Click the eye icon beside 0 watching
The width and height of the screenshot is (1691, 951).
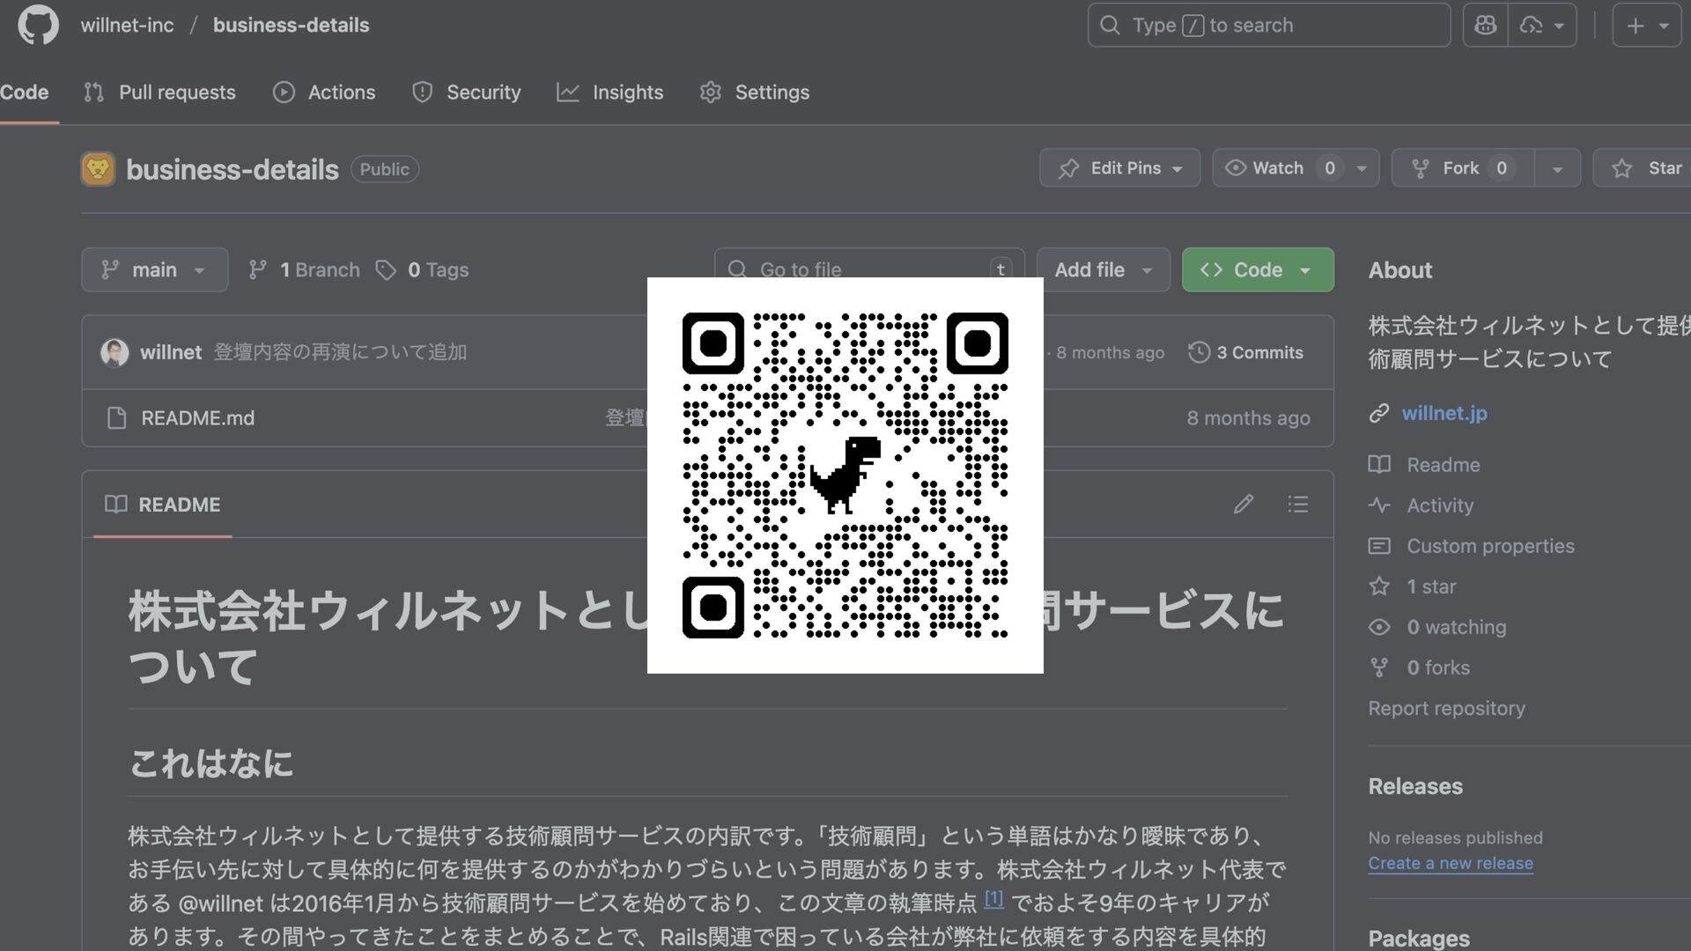pyautogui.click(x=1379, y=627)
